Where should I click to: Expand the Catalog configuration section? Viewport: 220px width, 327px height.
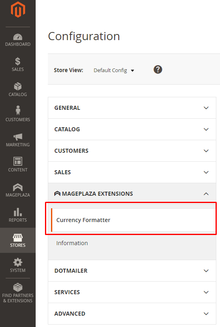pyautogui.click(x=132, y=129)
